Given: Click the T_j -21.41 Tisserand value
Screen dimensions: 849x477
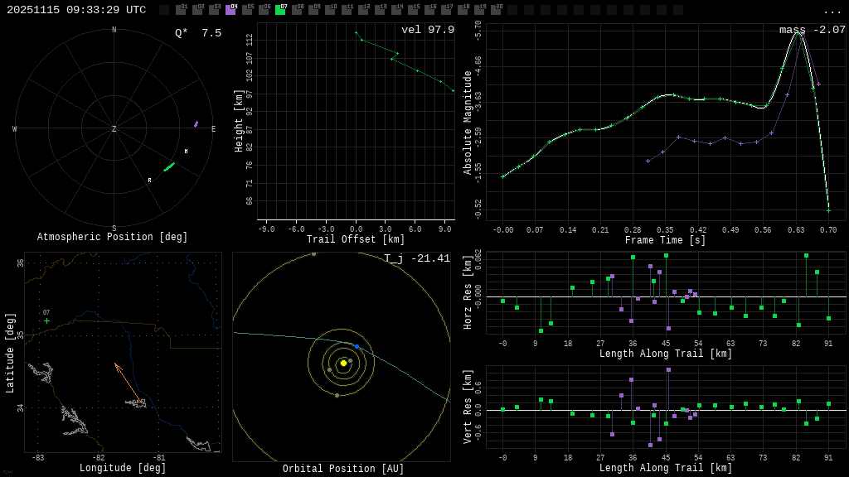Looking at the screenshot, I should [x=417, y=258].
